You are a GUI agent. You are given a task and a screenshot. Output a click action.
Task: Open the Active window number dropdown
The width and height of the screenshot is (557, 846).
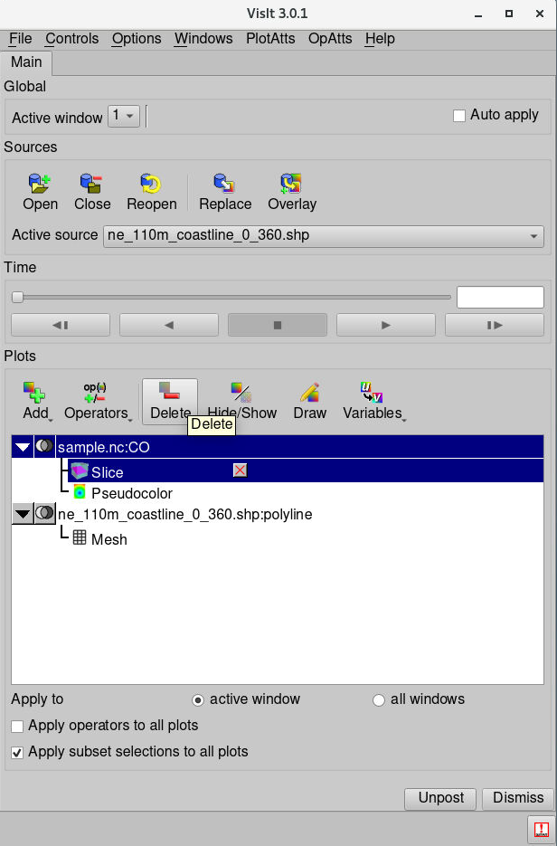(x=123, y=116)
